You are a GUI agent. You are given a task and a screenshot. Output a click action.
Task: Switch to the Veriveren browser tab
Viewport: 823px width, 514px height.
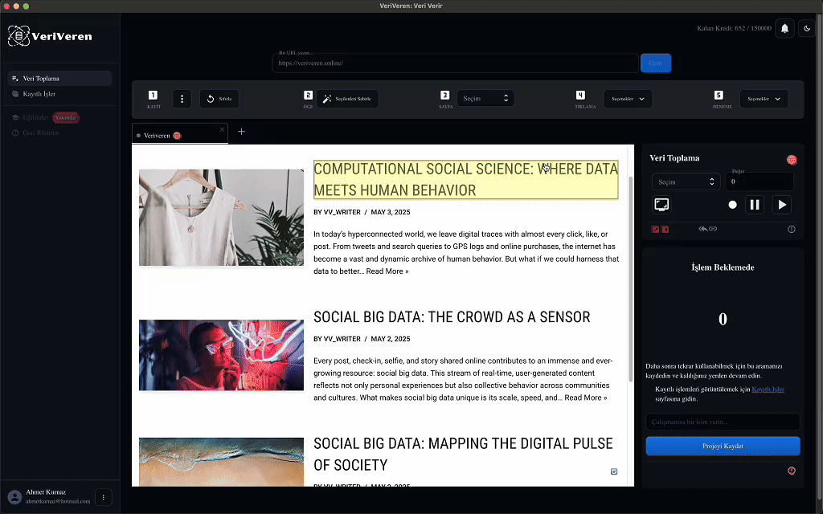(x=180, y=135)
